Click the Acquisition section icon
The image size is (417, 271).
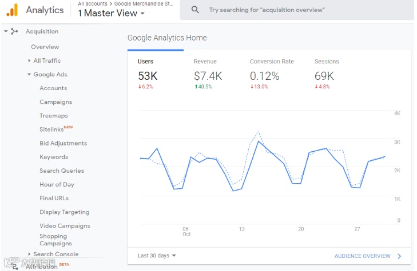click(14, 31)
